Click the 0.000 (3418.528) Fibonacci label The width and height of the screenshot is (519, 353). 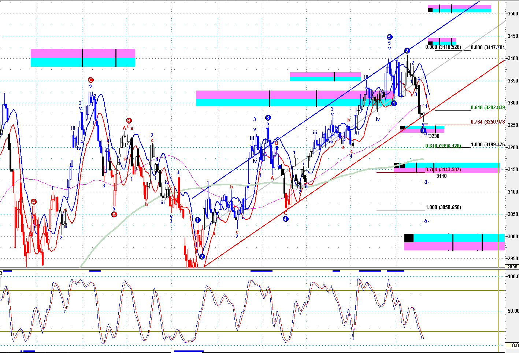[x=443, y=47]
